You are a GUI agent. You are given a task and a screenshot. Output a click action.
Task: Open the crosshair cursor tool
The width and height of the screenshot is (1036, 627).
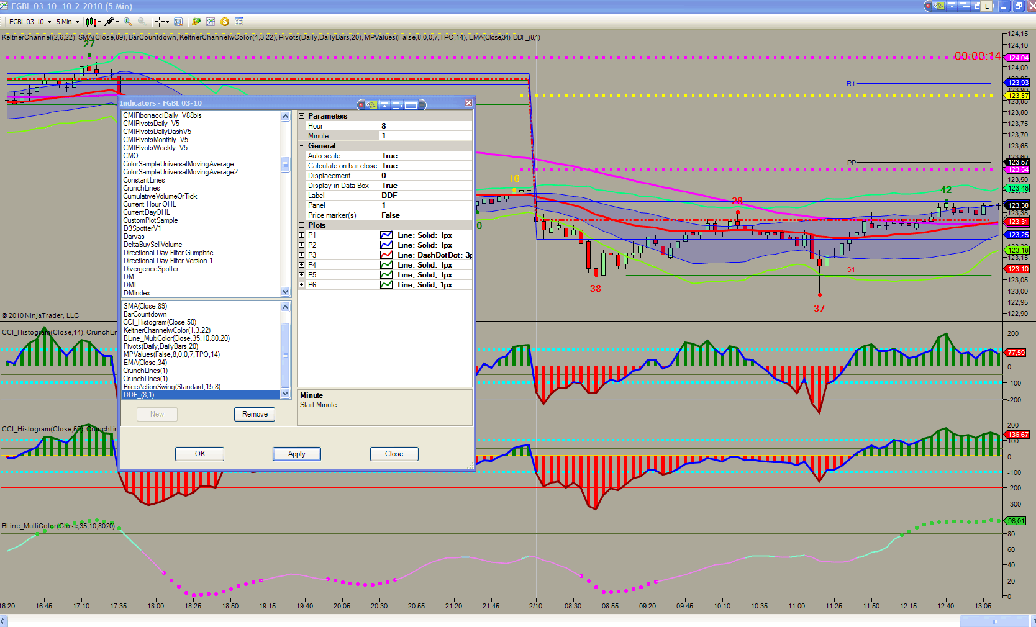pyautogui.click(x=160, y=22)
